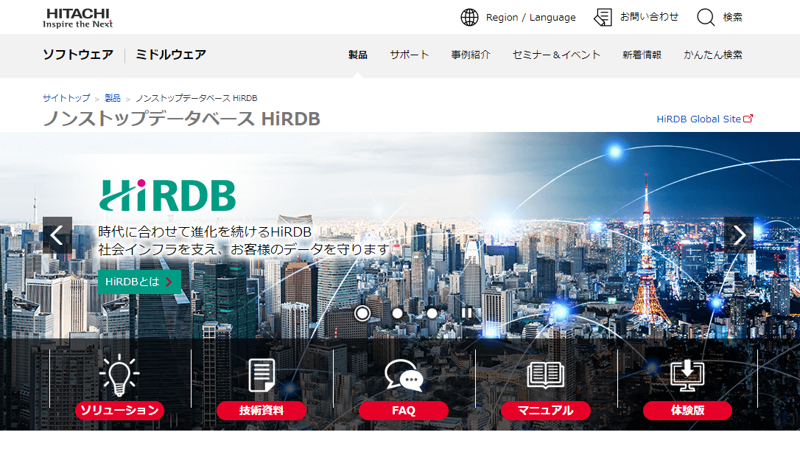Show the next carousel slide
The height and width of the screenshot is (449, 800).
point(739,235)
